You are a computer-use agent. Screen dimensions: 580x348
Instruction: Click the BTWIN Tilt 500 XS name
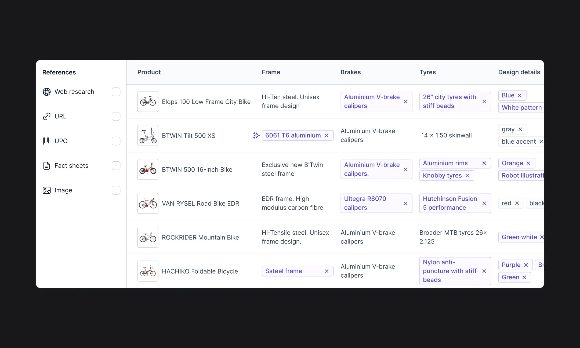(189, 136)
